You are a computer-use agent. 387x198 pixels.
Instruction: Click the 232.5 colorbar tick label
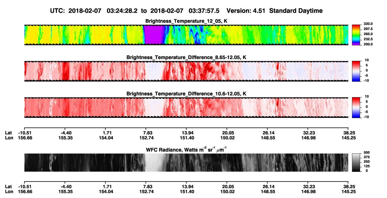coord(367,39)
